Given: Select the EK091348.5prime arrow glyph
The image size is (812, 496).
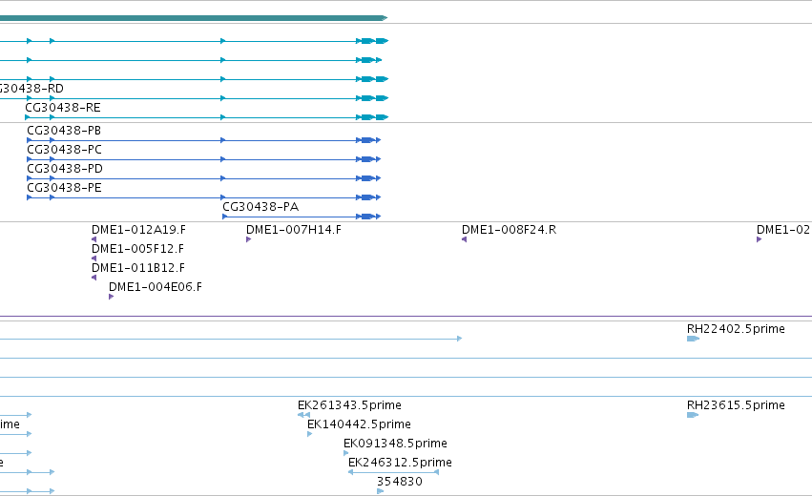Looking at the screenshot, I should coord(346,453).
